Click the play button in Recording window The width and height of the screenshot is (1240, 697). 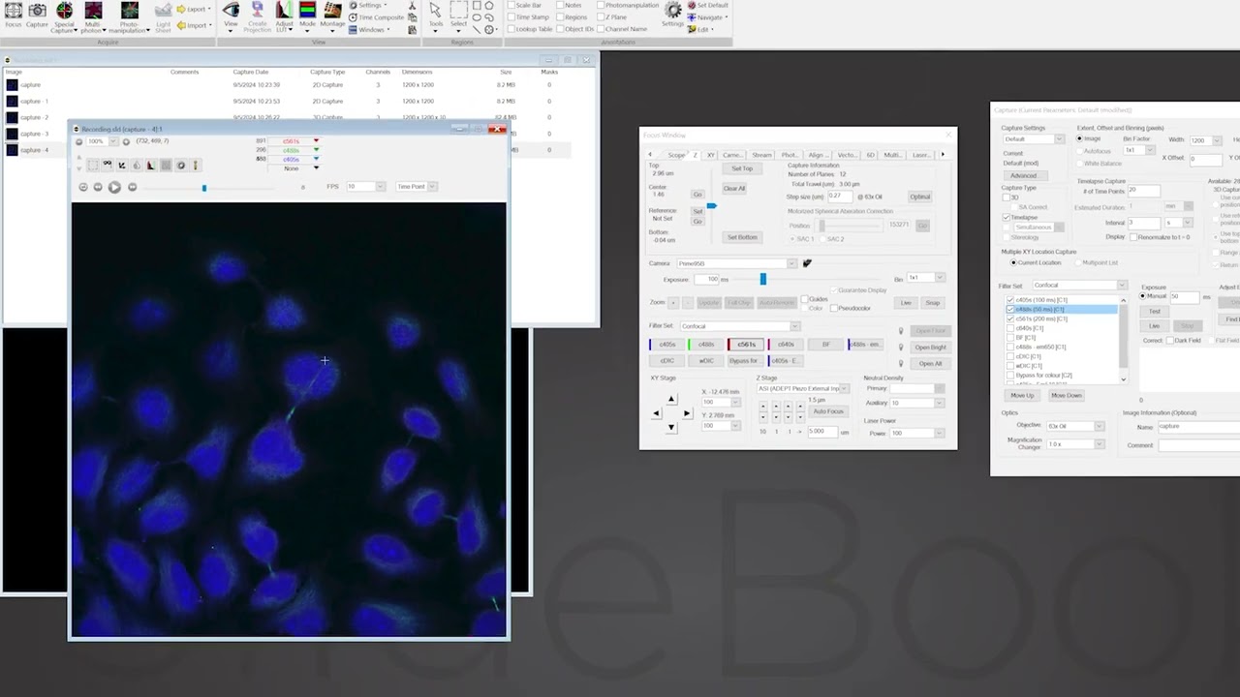coord(114,187)
